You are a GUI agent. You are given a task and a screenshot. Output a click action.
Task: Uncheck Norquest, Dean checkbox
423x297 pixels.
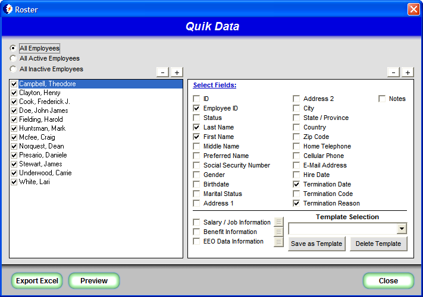[14, 146]
